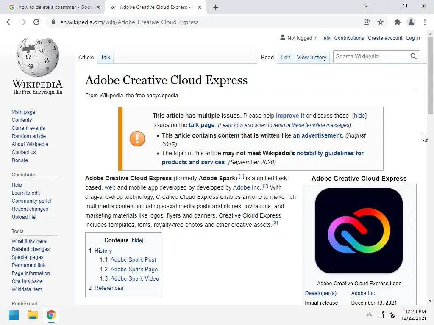This screenshot has height=325, width=434.
Task: Open Developer(s) link in infobox
Action: click(320, 293)
